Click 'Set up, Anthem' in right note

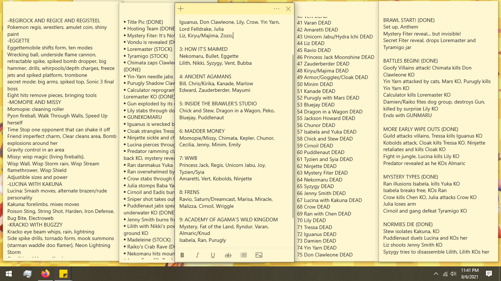pyautogui.click(x=401, y=27)
